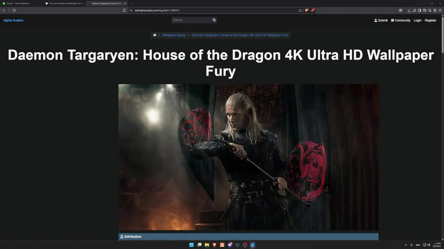The image size is (444, 249).
Task: Switch ENG input language
Action: click(418, 245)
